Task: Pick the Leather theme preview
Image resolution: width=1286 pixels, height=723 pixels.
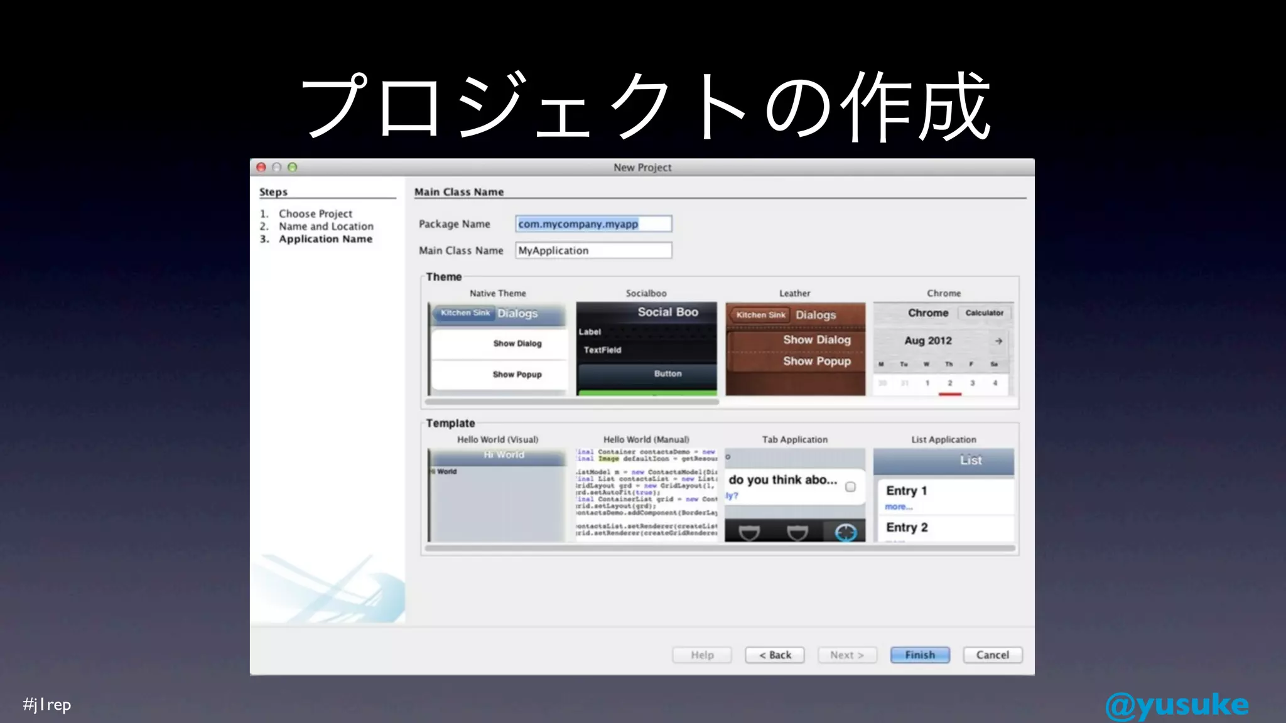Action: (795, 349)
